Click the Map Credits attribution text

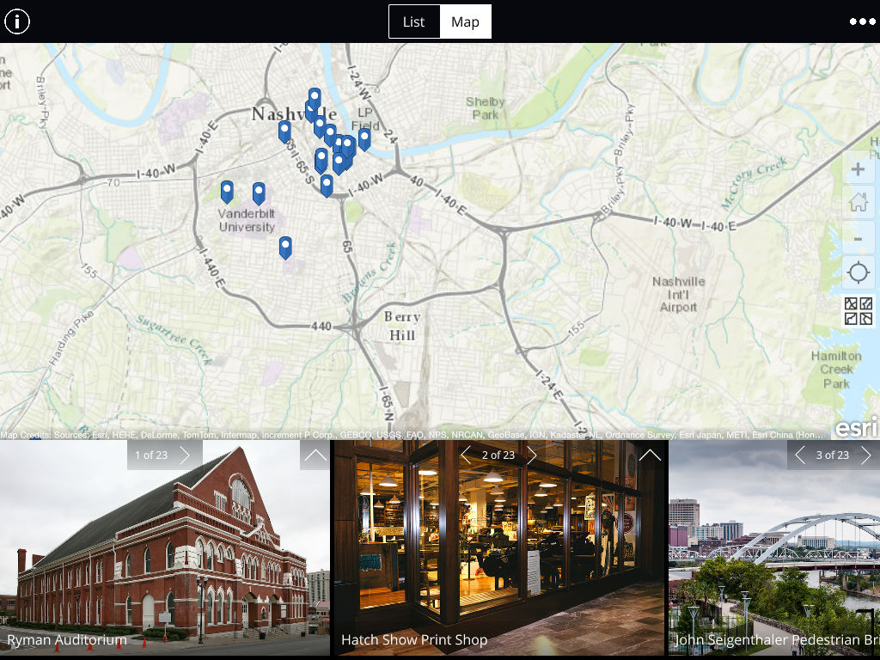tap(412, 435)
